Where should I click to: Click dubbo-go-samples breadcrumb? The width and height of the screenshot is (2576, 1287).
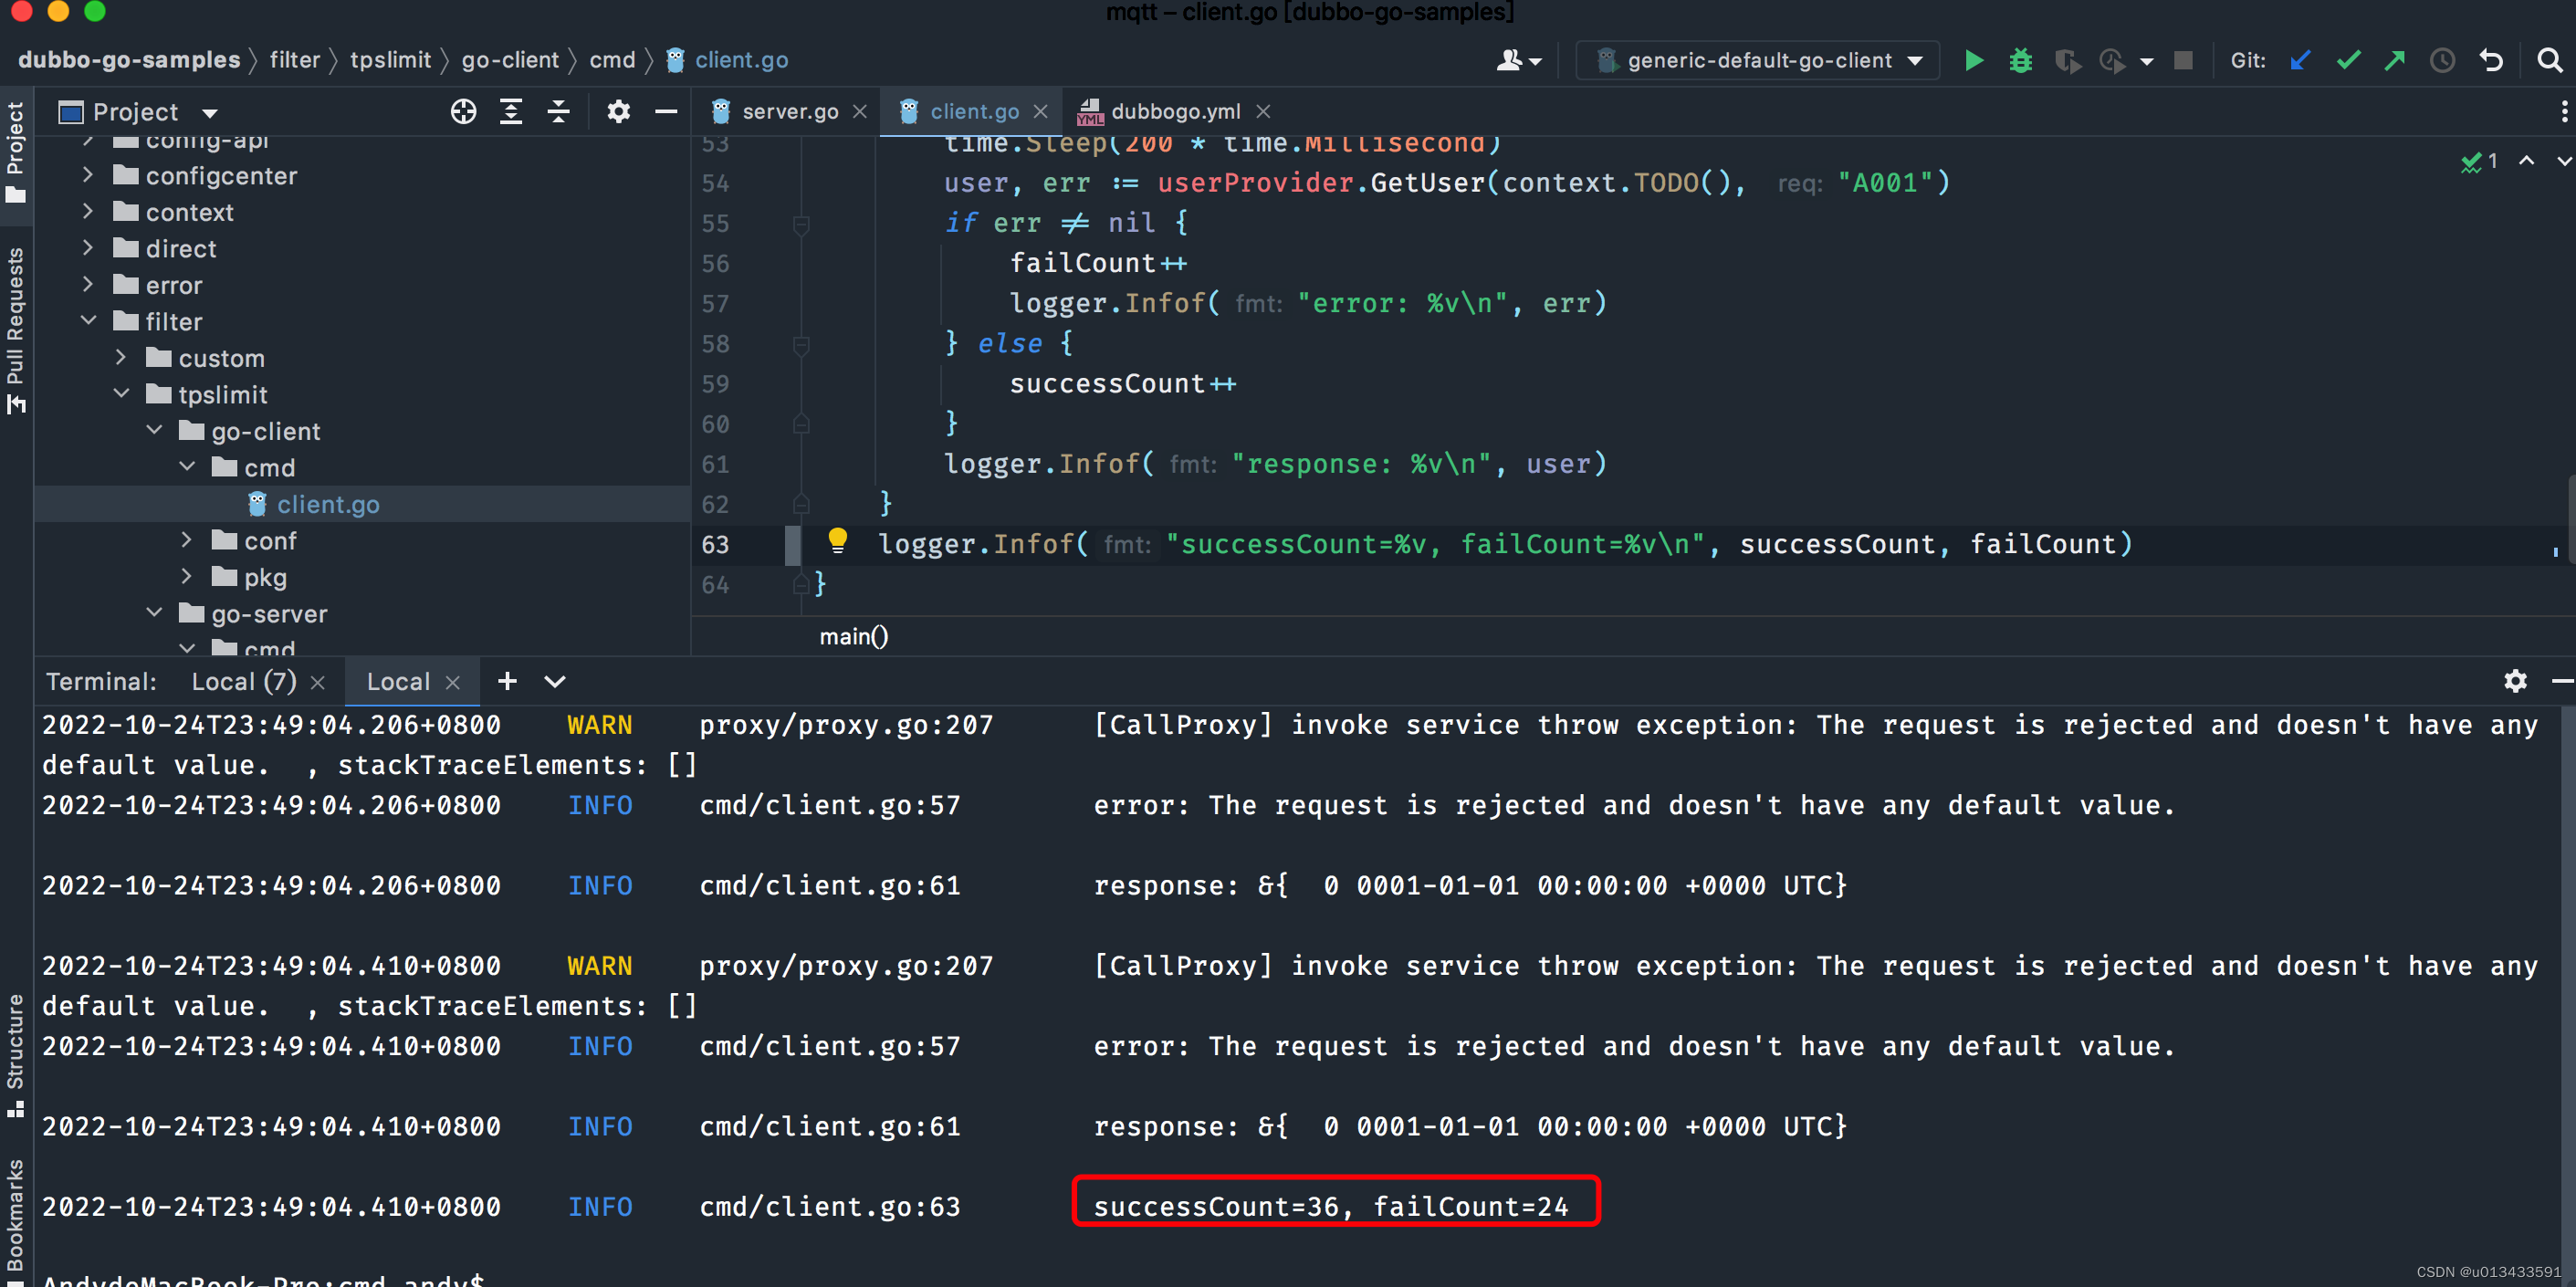click(x=129, y=60)
